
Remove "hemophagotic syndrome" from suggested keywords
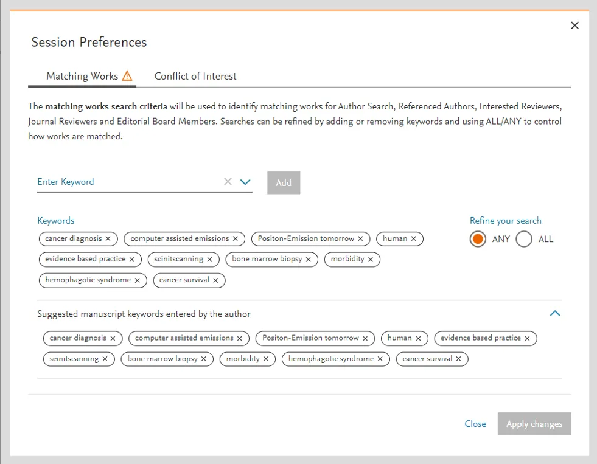(x=379, y=359)
